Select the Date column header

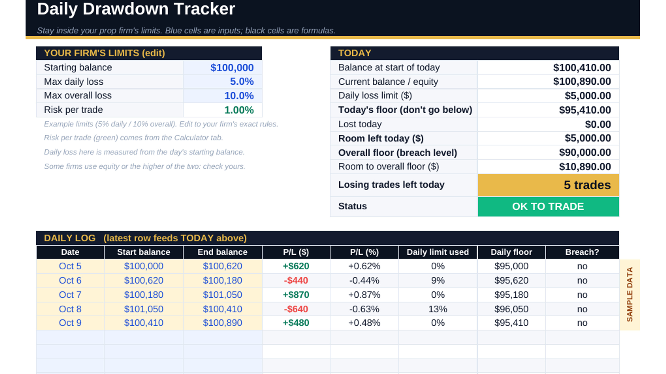point(70,252)
